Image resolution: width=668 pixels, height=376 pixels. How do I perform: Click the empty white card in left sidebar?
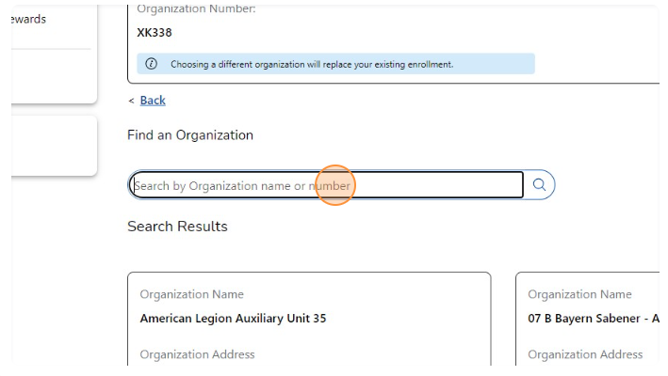(54, 146)
